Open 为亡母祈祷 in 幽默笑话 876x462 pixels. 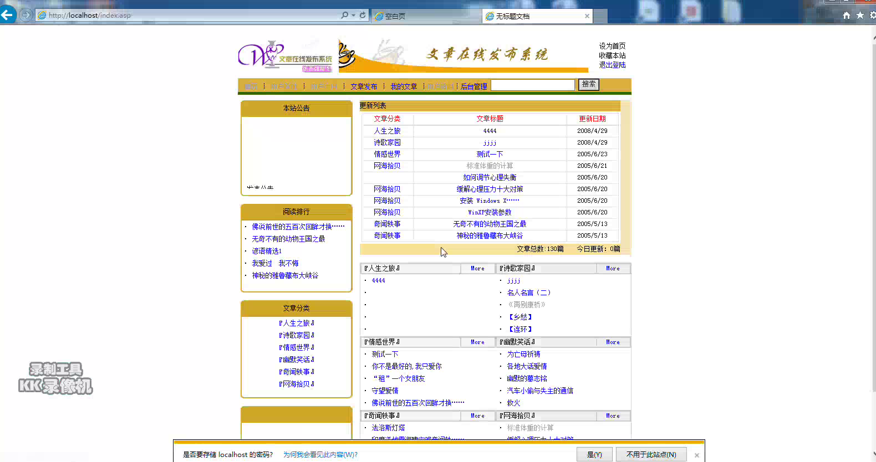pos(523,355)
